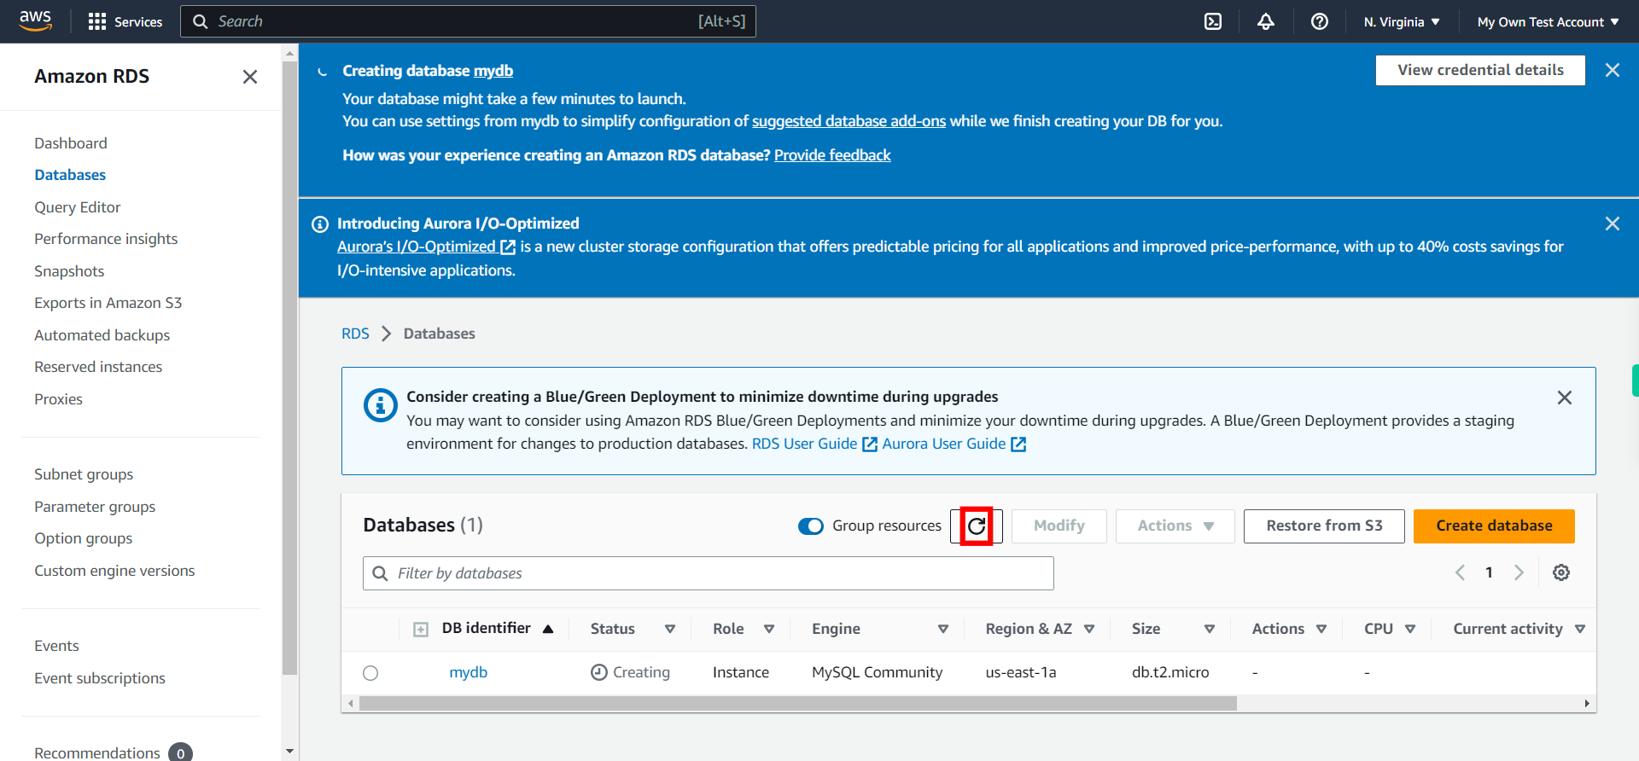Open Aurora's I/O-Optimized link
The image size is (1639, 761).
pos(426,247)
